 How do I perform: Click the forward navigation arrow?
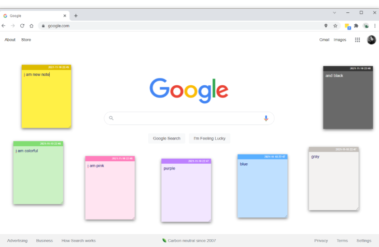tap(13, 26)
